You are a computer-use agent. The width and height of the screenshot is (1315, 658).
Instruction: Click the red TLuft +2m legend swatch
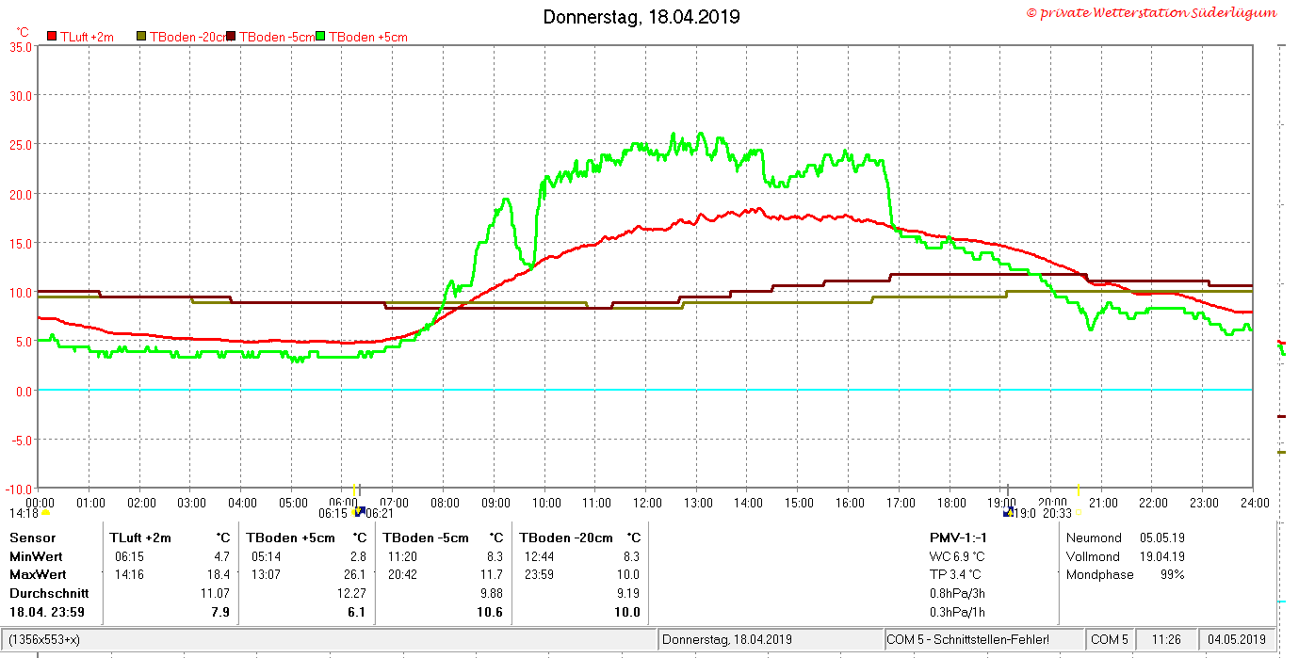[x=52, y=37]
